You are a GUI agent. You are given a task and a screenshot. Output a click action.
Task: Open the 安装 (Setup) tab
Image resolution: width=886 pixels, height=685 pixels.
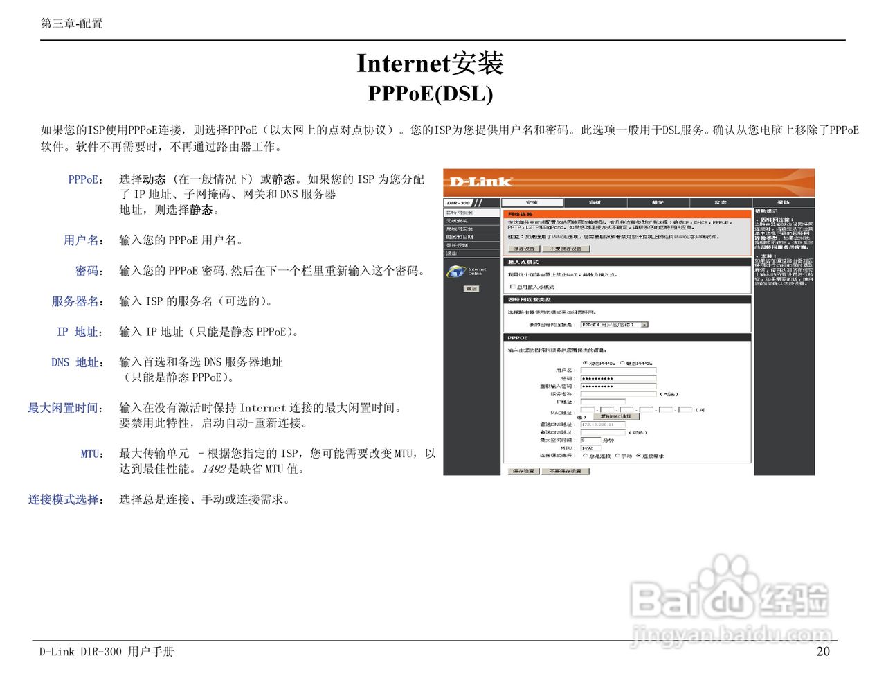point(532,202)
